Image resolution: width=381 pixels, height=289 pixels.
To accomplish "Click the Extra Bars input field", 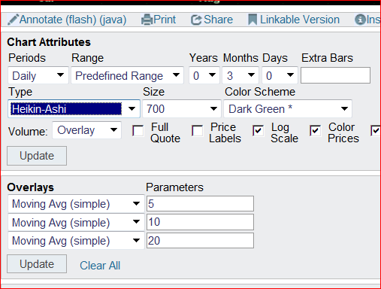I will click(335, 75).
